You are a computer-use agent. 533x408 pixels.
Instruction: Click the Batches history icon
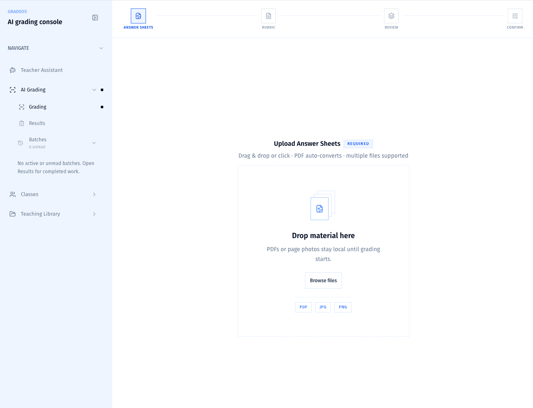pos(20,143)
